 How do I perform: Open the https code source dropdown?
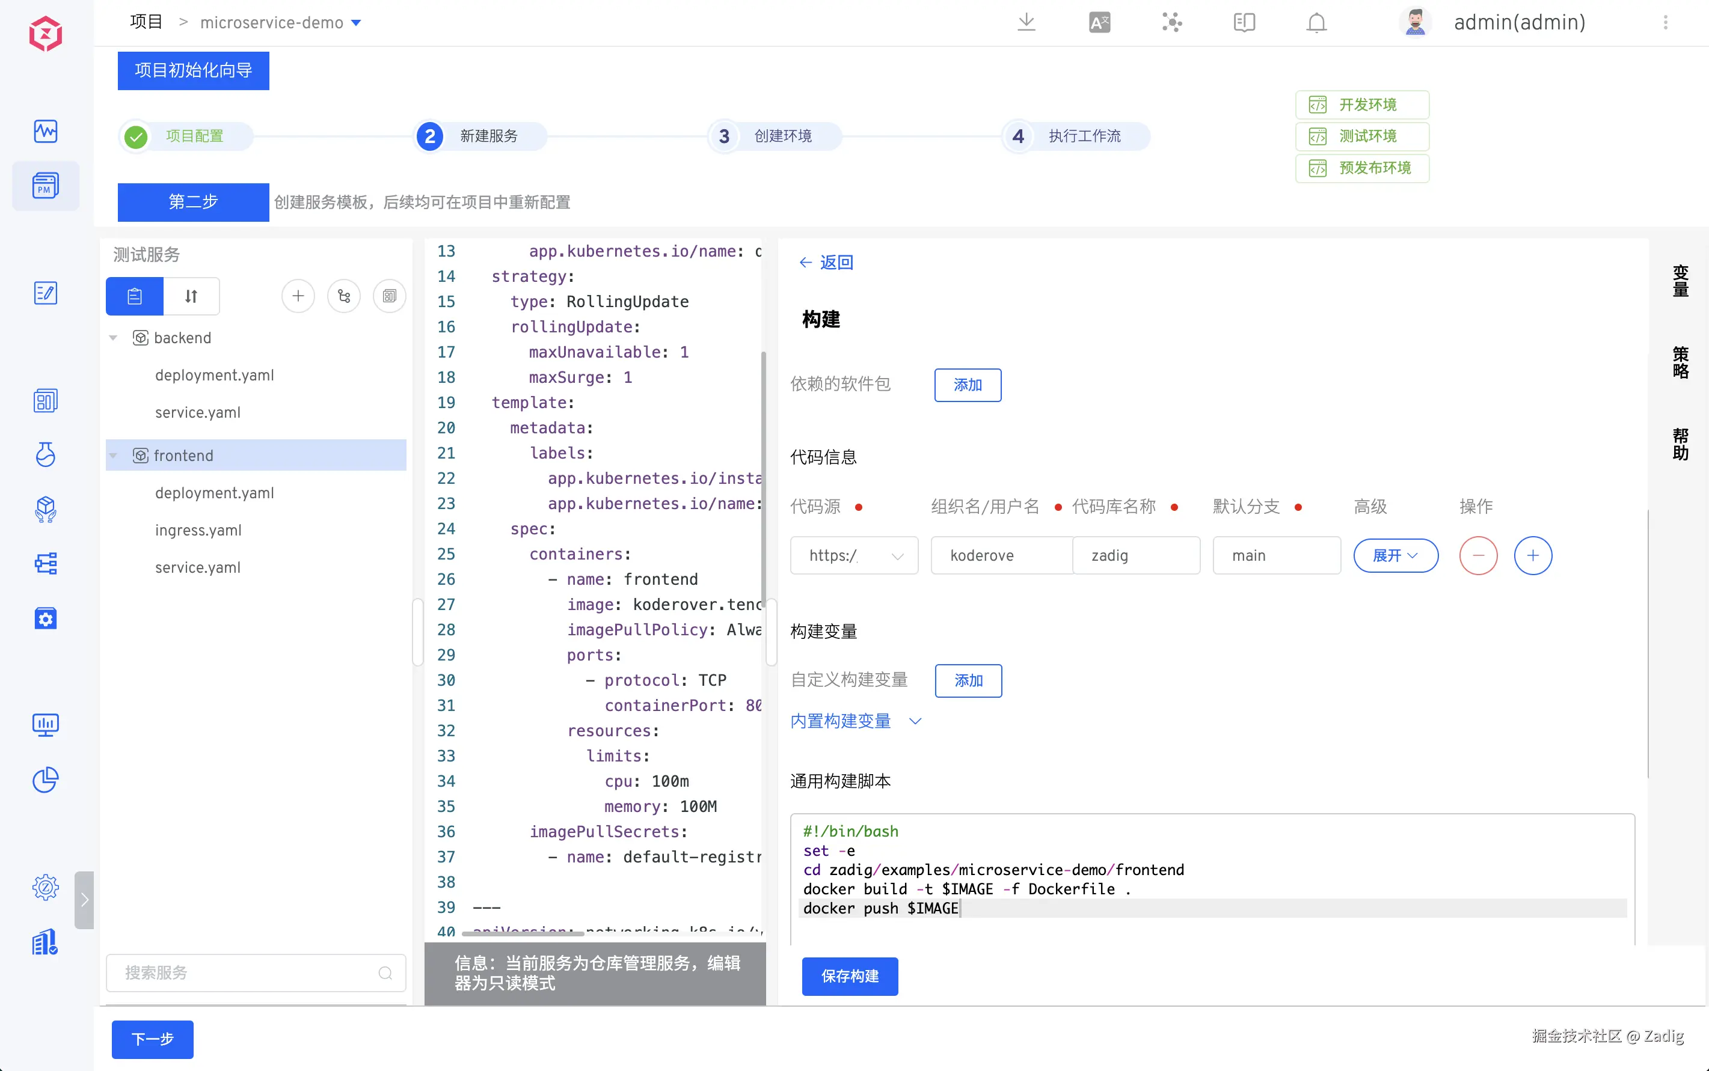tap(854, 555)
